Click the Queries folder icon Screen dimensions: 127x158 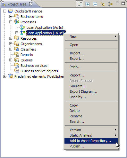(x=17, y=60)
